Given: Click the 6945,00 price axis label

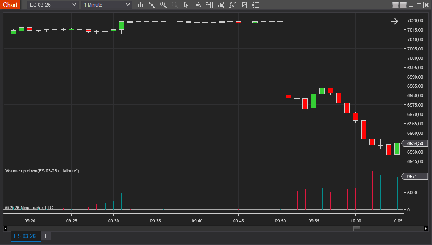Looking at the screenshot, I should tap(415, 161).
